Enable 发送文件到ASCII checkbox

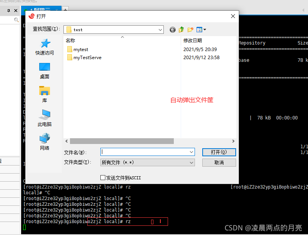(x=103, y=178)
